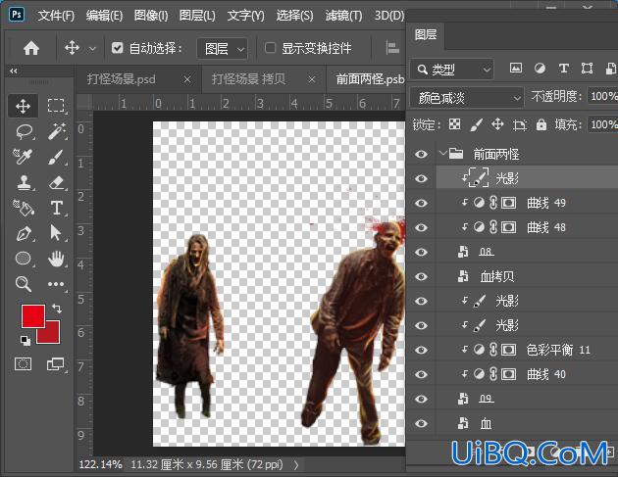
Task: Click the Home button in options bar
Action: point(31,48)
